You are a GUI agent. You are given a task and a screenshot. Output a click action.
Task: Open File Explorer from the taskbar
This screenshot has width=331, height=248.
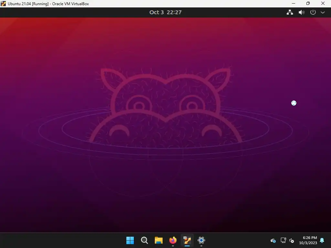click(x=158, y=240)
